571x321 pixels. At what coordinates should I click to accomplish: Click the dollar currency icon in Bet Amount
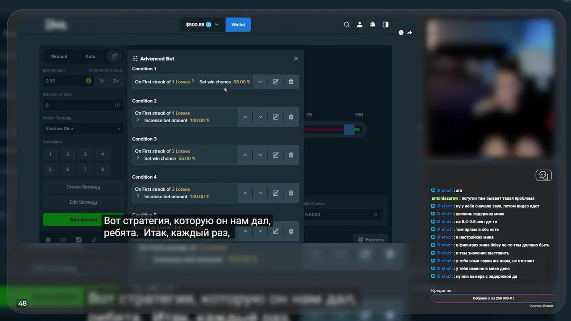click(88, 81)
